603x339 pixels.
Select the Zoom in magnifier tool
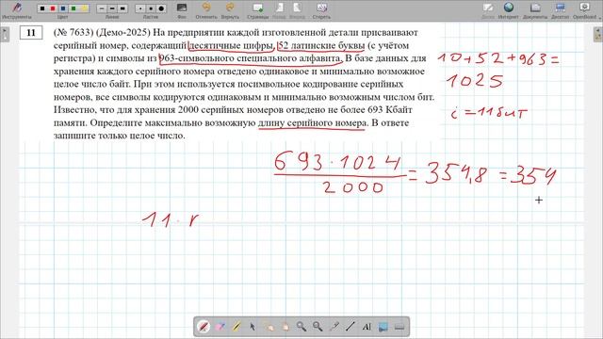(301, 327)
